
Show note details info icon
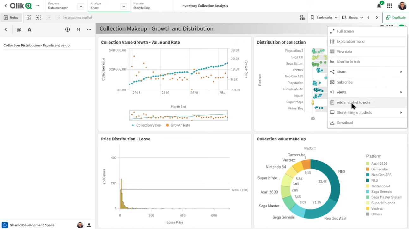tap(67, 30)
